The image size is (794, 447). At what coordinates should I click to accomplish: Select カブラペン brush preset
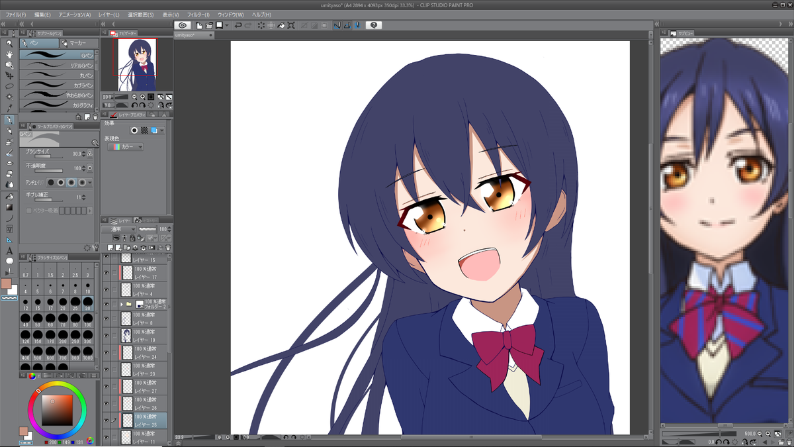[57, 85]
